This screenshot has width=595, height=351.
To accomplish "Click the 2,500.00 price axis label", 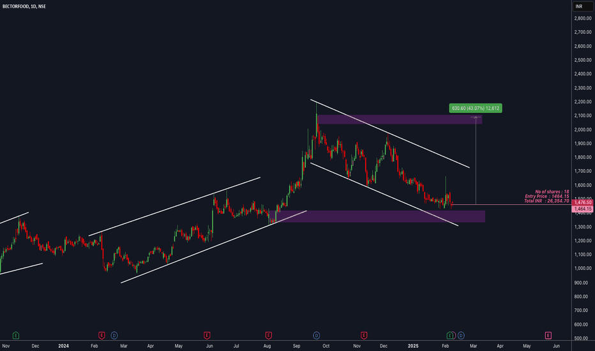I will tap(582, 60).
